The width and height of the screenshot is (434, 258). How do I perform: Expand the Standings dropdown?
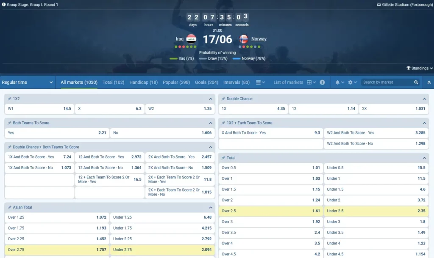tap(419, 68)
